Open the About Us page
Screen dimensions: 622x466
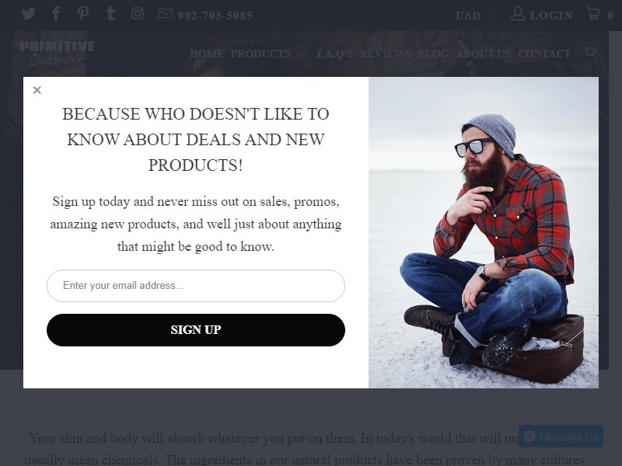[483, 54]
